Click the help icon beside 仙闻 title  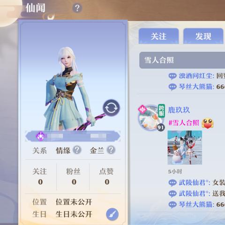(77, 8)
